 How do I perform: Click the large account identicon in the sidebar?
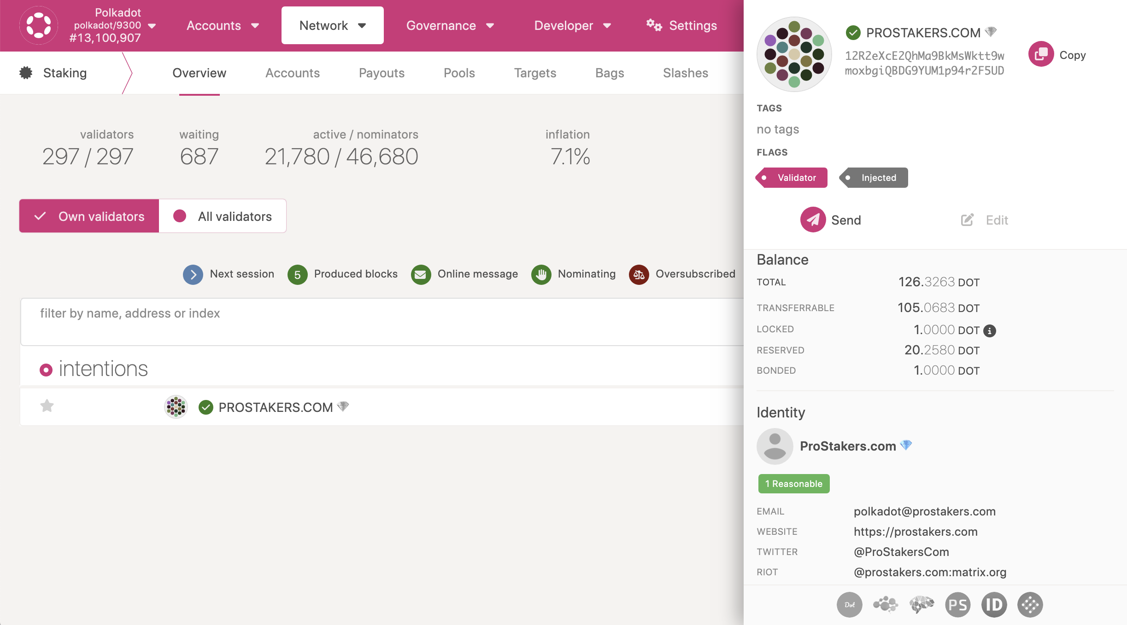[794, 54]
